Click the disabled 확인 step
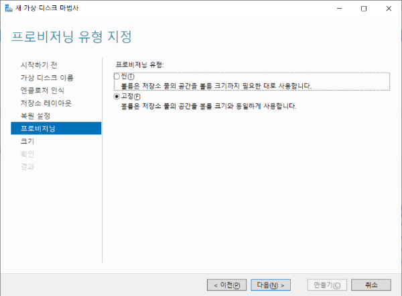This screenshot has height=296, width=402. click(x=27, y=154)
